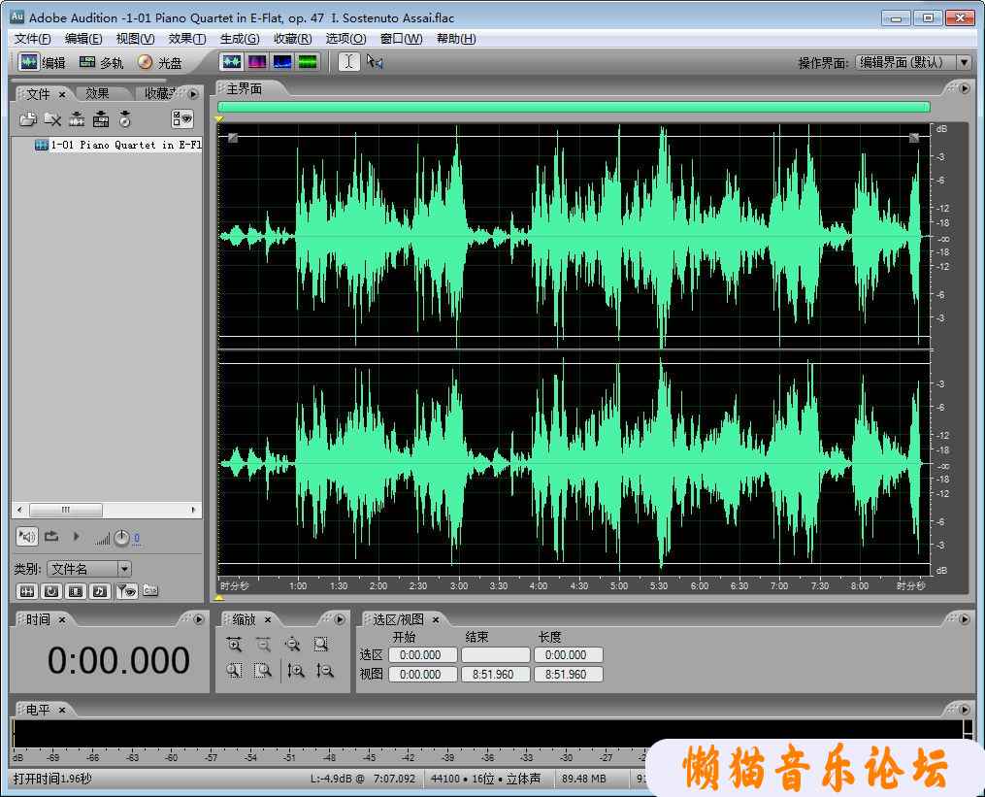The width and height of the screenshot is (985, 797).
Task: Open the 效果(T) menu
Action: (187, 39)
